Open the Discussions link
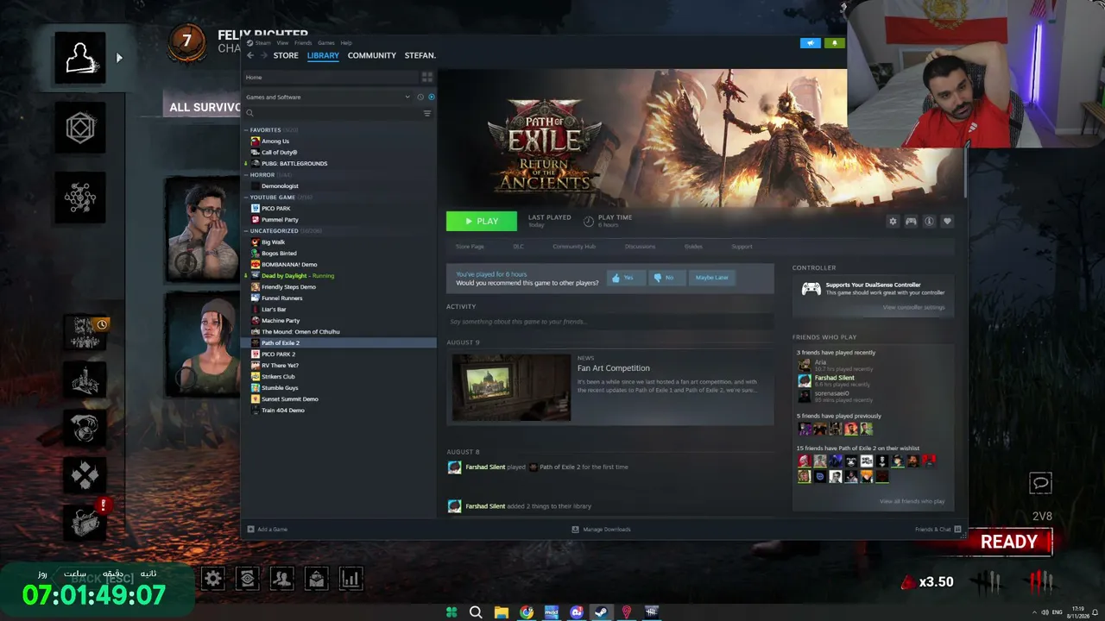Image resolution: width=1105 pixels, height=621 pixels. pyautogui.click(x=640, y=247)
